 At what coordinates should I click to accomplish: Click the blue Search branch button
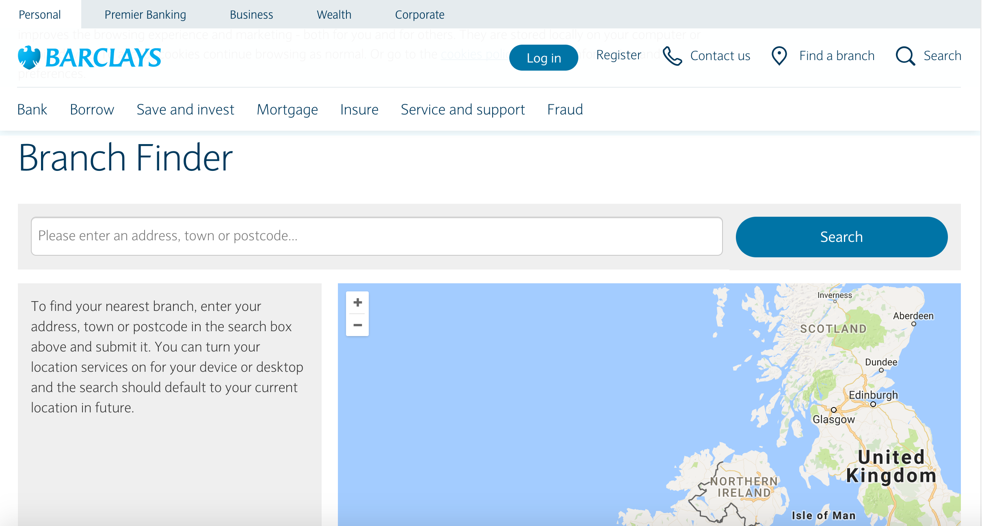tap(841, 237)
